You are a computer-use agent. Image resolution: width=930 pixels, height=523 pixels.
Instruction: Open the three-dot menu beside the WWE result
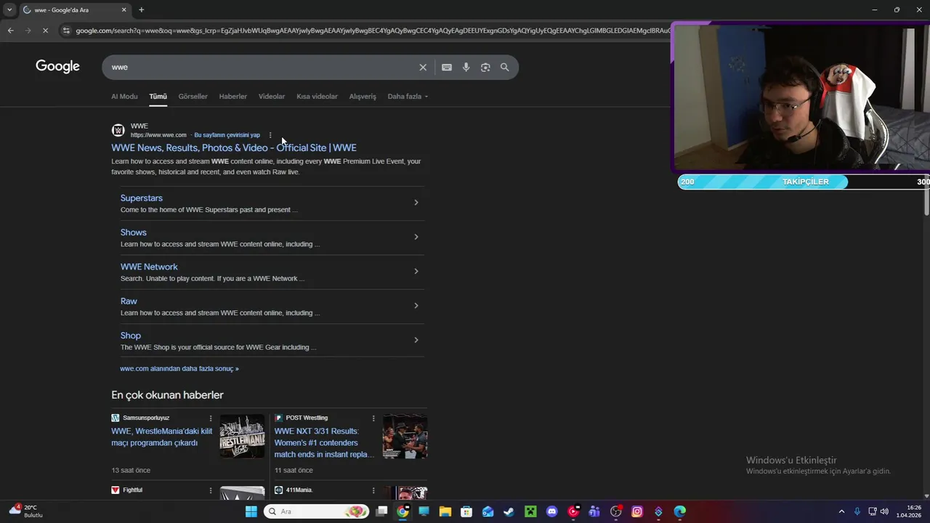(270, 135)
